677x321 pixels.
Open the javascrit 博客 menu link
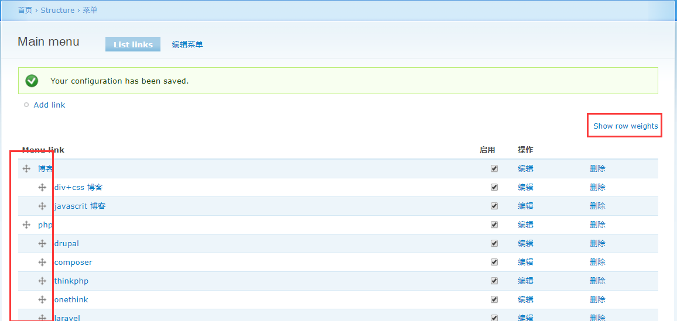(80, 206)
